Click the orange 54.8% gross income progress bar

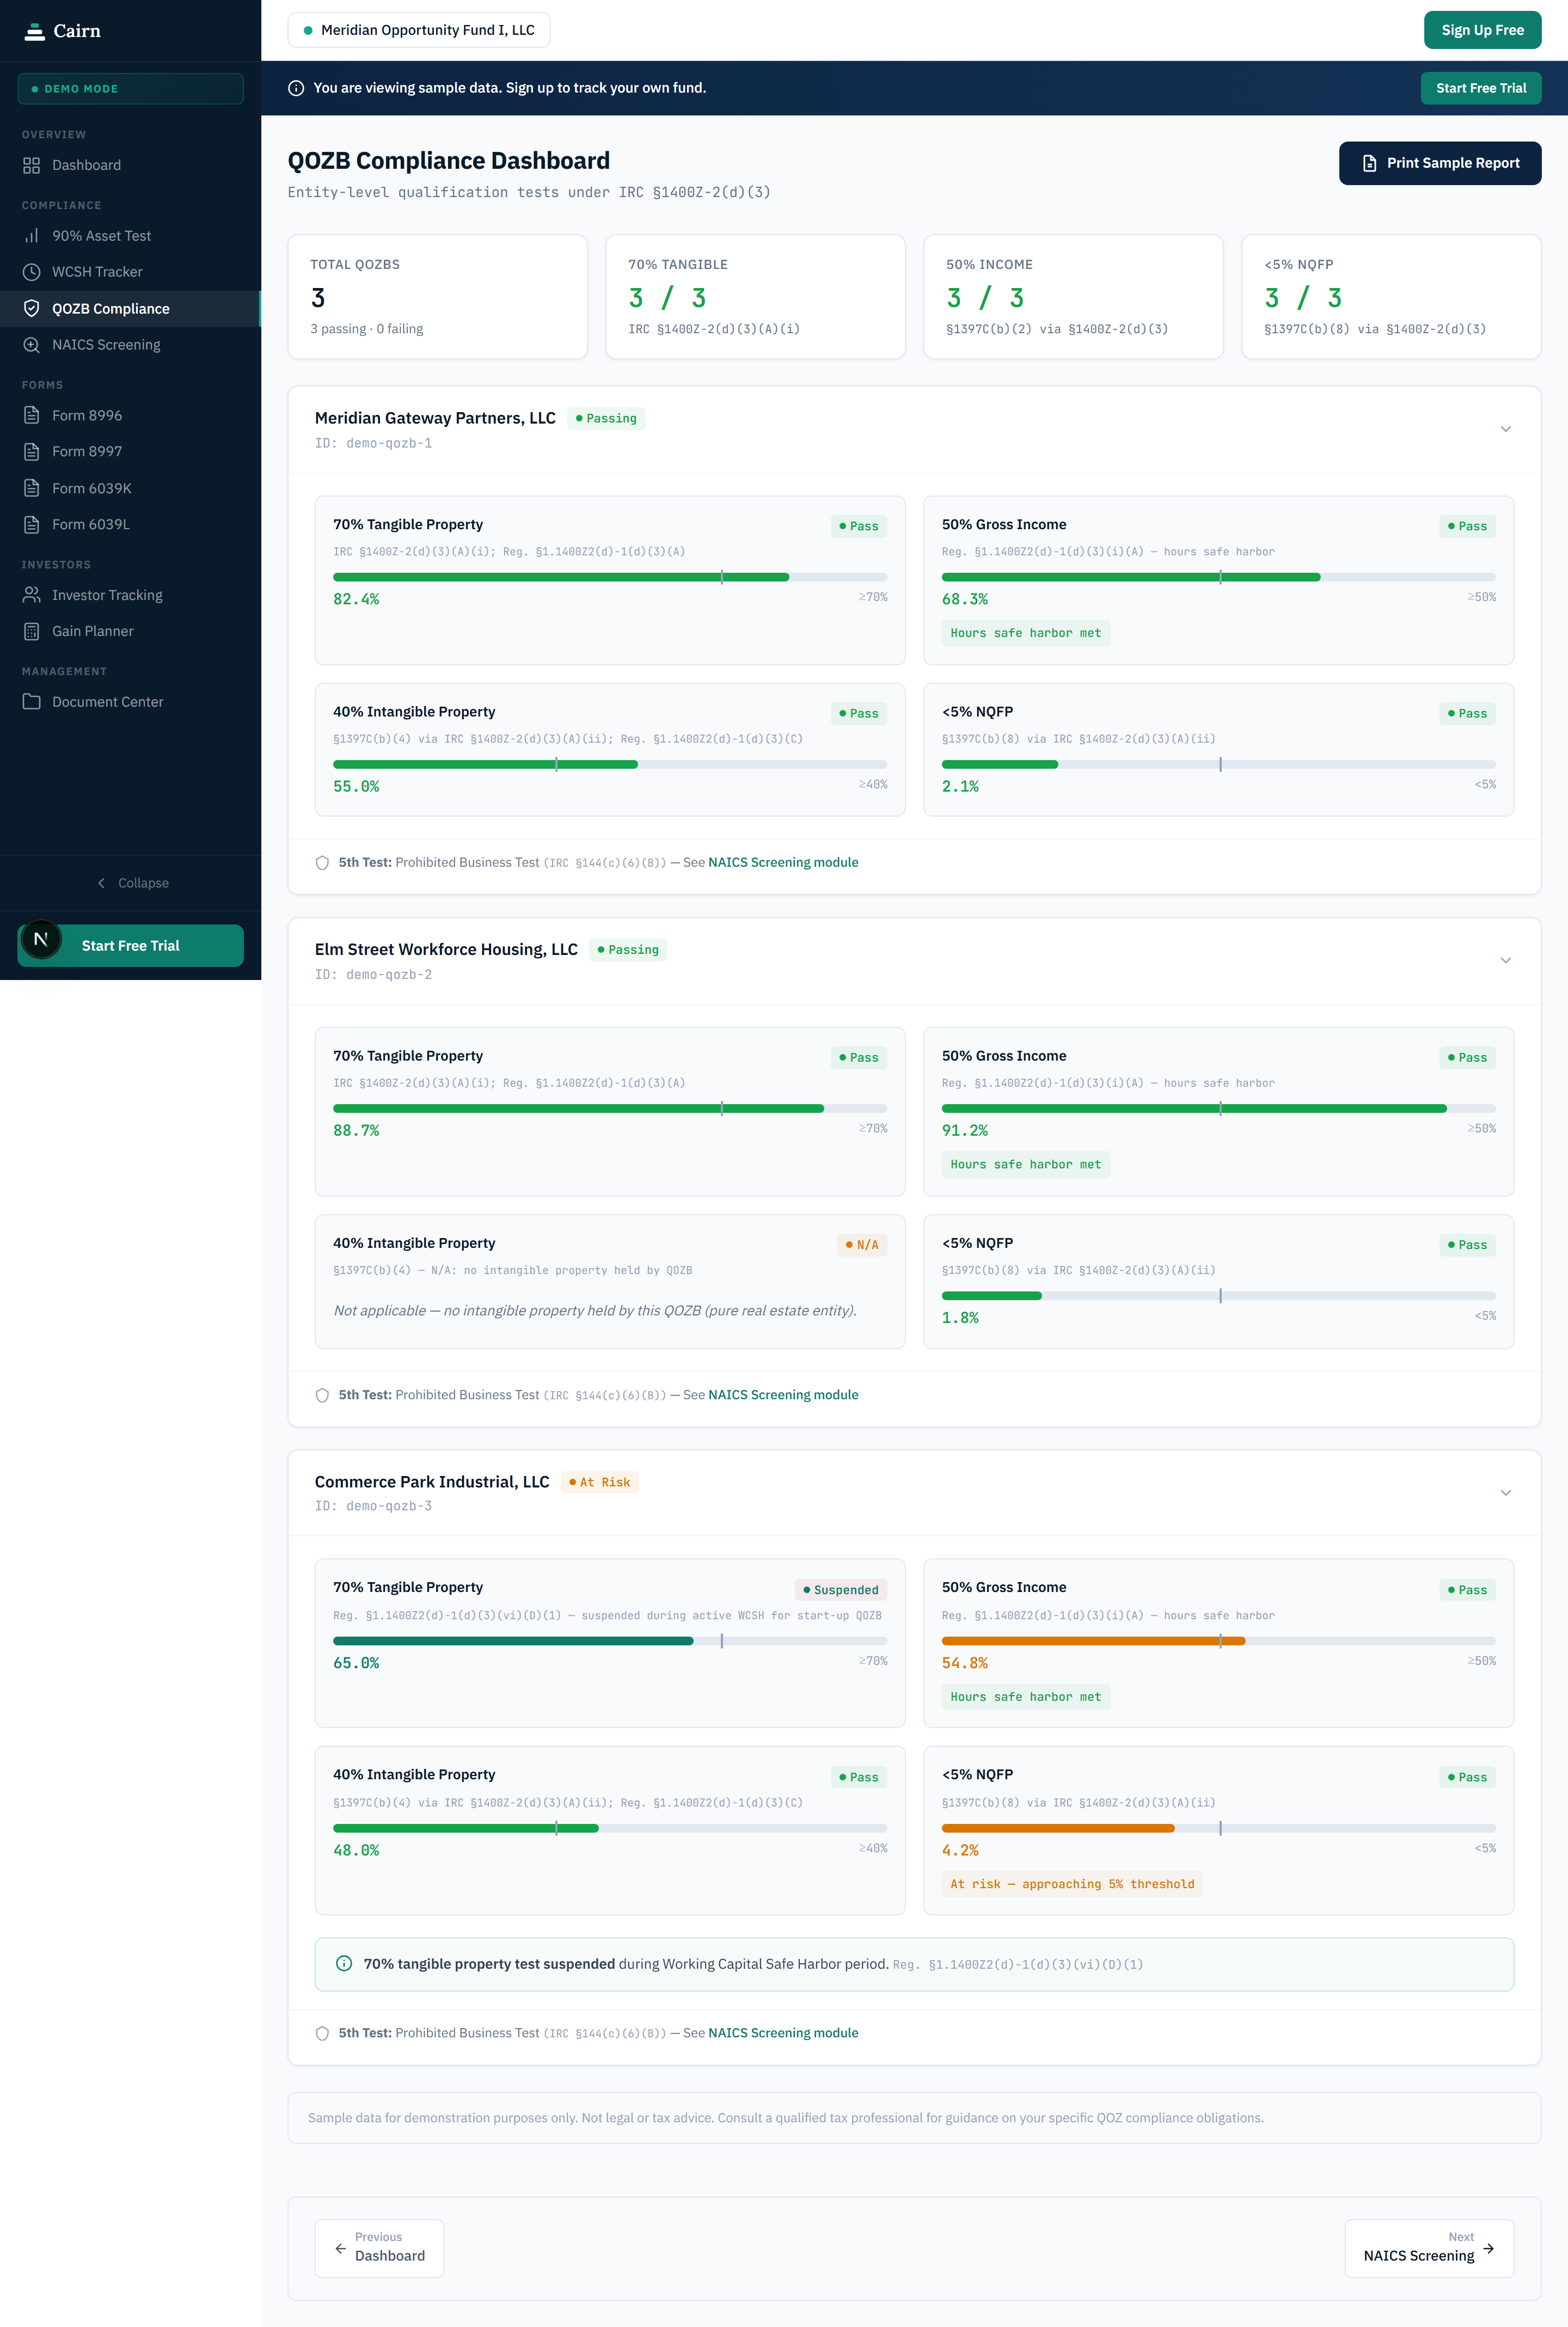pyautogui.click(x=1218, y=1641)
